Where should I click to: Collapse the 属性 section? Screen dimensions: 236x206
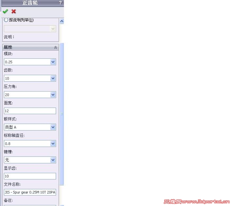click(55, 48)
